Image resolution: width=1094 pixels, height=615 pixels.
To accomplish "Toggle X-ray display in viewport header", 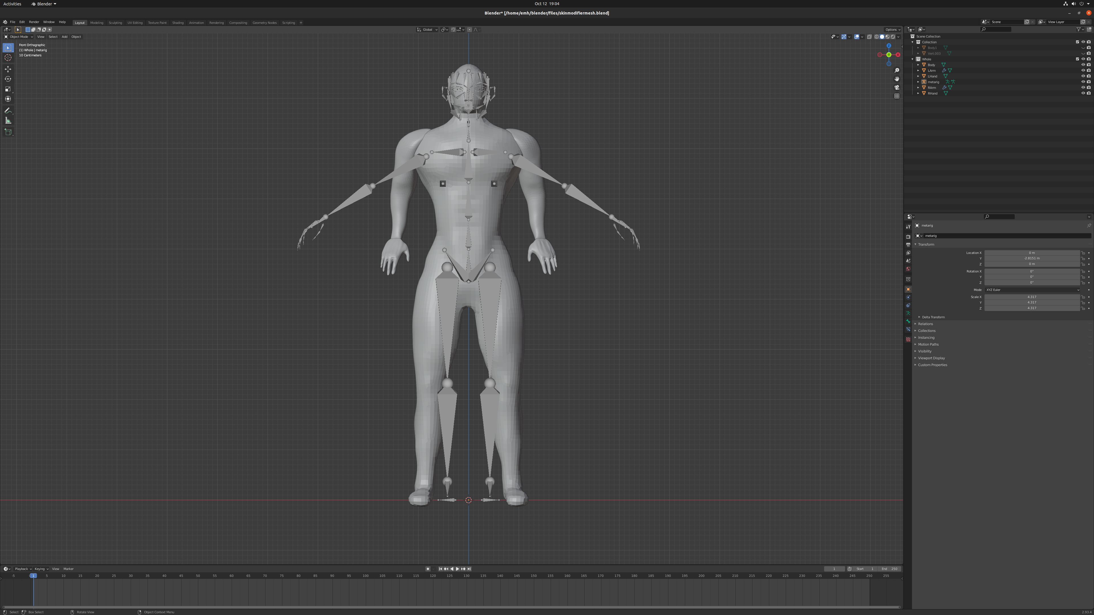I will [869, 36].
